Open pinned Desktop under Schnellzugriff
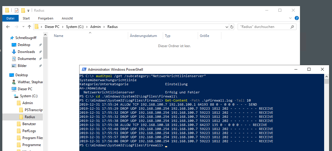The width and height of the screenshot is (332, 151). 24,45
